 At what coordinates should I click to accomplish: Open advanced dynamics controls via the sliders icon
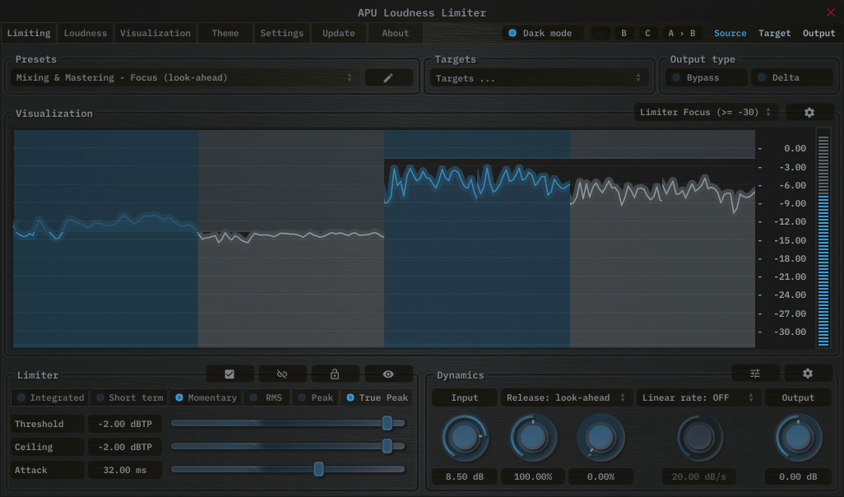tap(755, 374)
